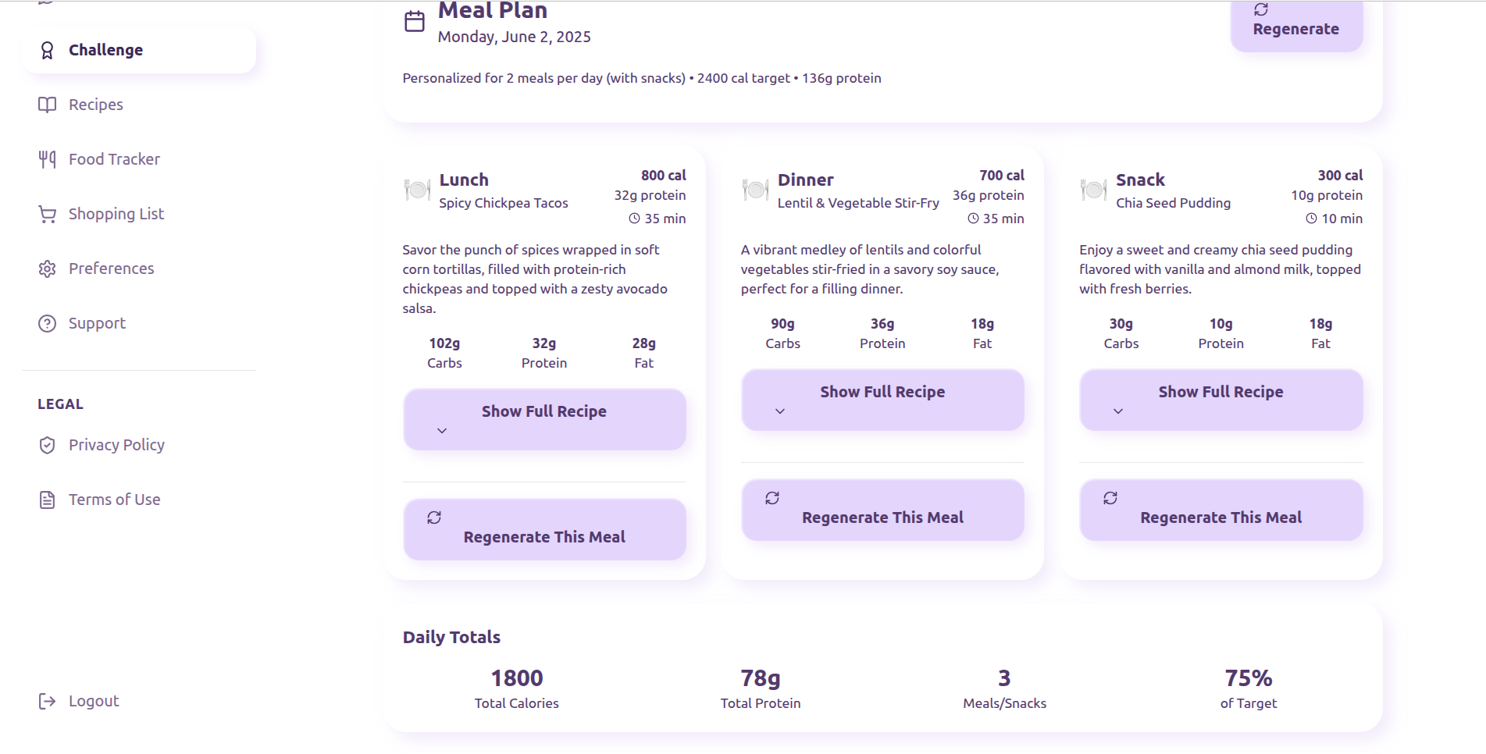Expand the Dinner full recipe chevron

[x=780, y=411]
